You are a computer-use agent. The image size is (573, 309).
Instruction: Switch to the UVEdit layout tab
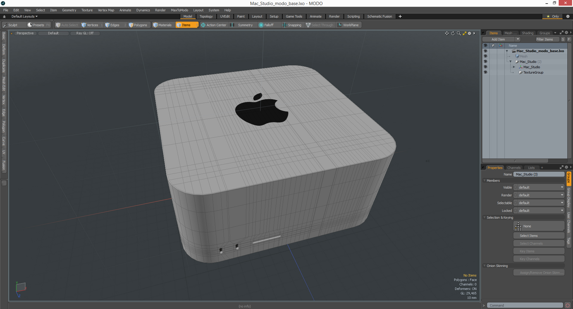pos(225,16)
